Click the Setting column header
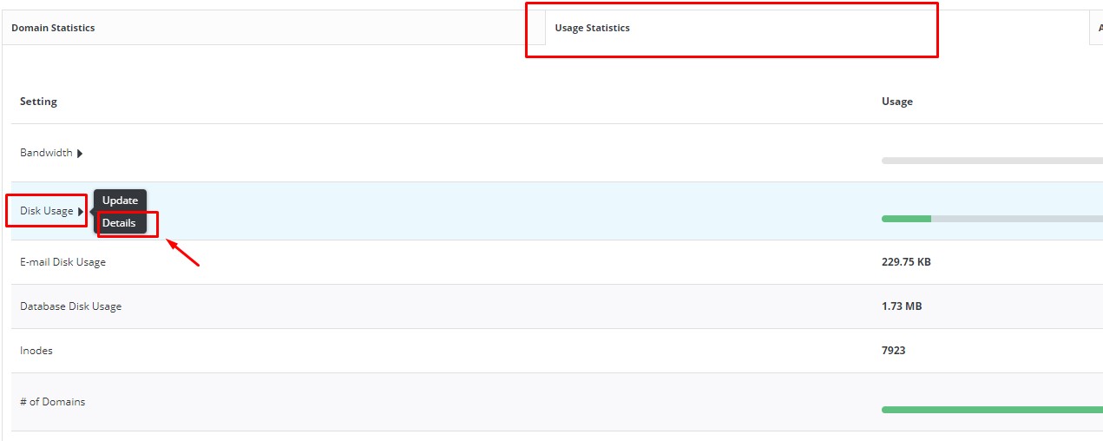Viewport: 1103px width, 441px height. [38, 102]
